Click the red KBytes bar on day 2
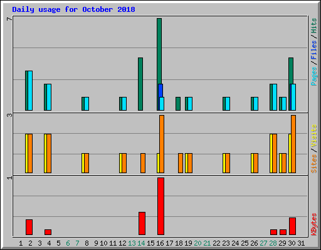321x250 pixels. [29, 227]
